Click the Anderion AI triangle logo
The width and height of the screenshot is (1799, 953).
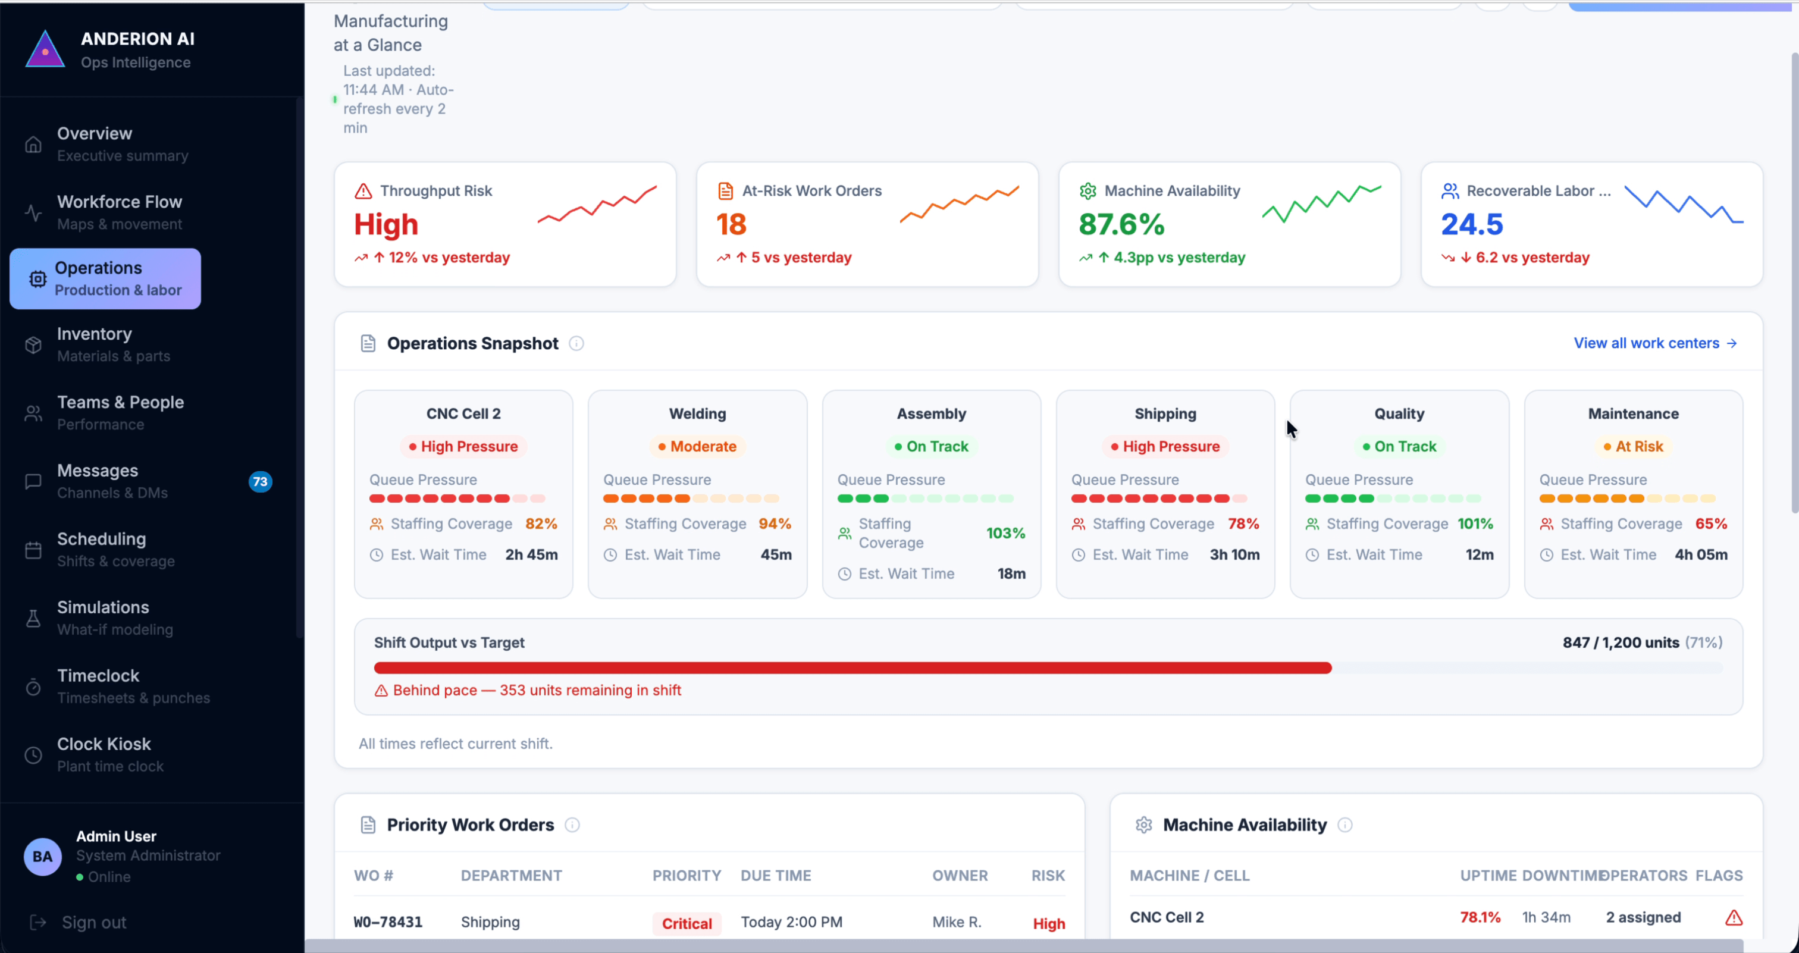click(x=45, y=49)
